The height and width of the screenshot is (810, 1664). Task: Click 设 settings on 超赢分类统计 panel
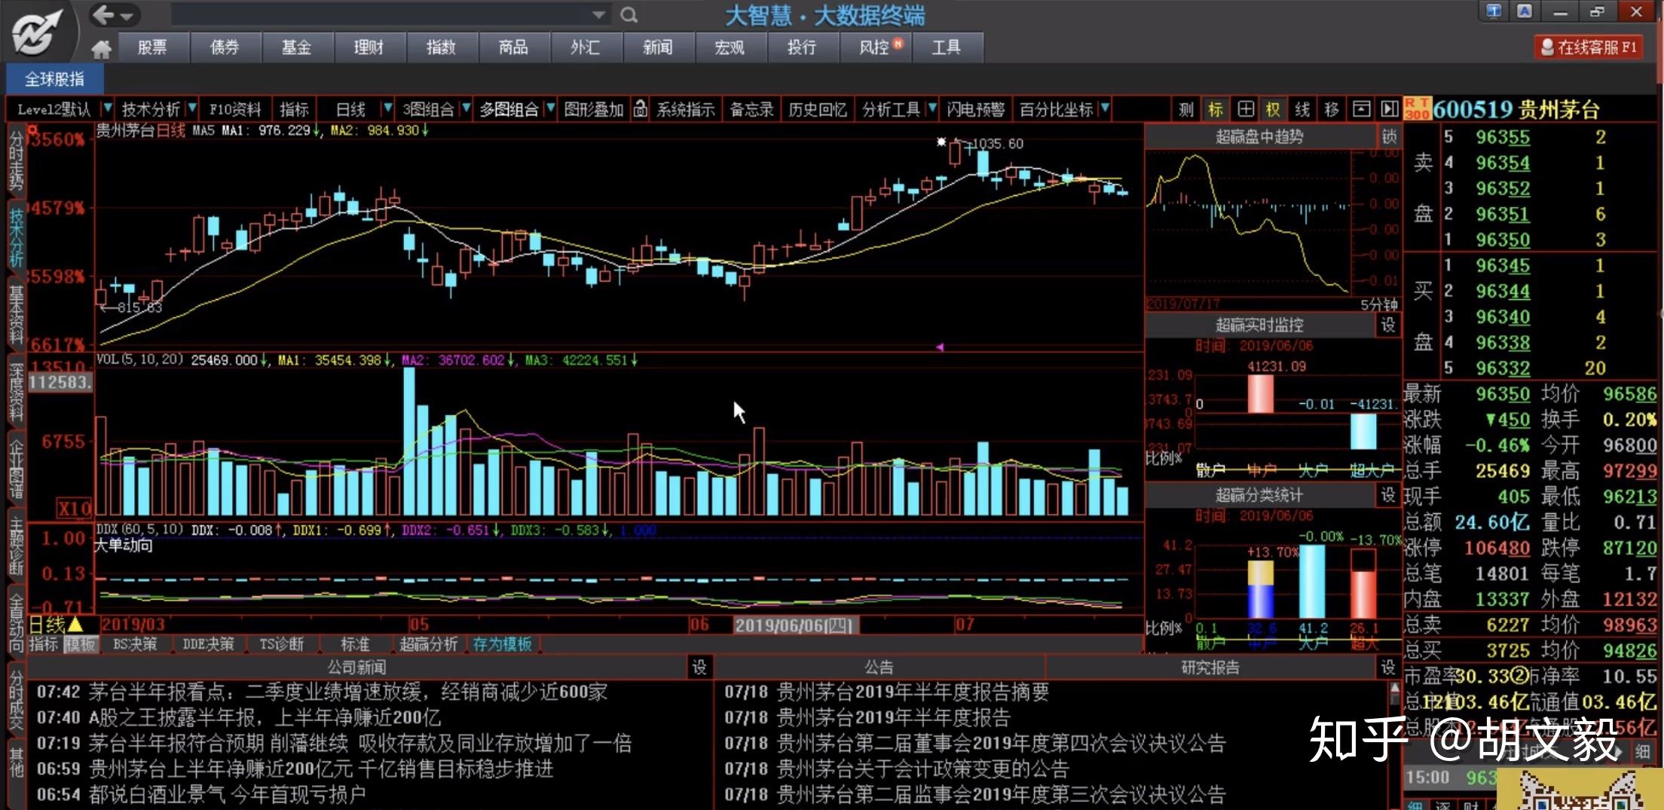tap(1388, 495)
